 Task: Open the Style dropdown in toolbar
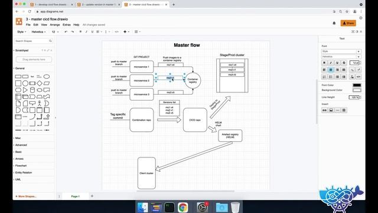pos(21,31)
